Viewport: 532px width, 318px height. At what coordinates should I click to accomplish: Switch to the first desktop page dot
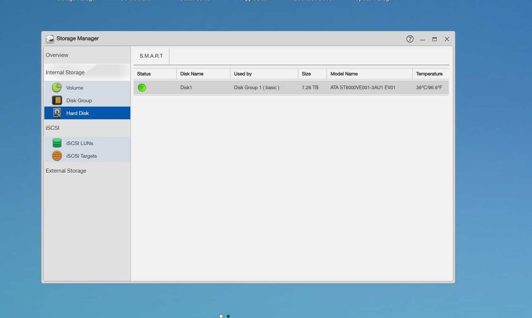click(x=221, y=316)
